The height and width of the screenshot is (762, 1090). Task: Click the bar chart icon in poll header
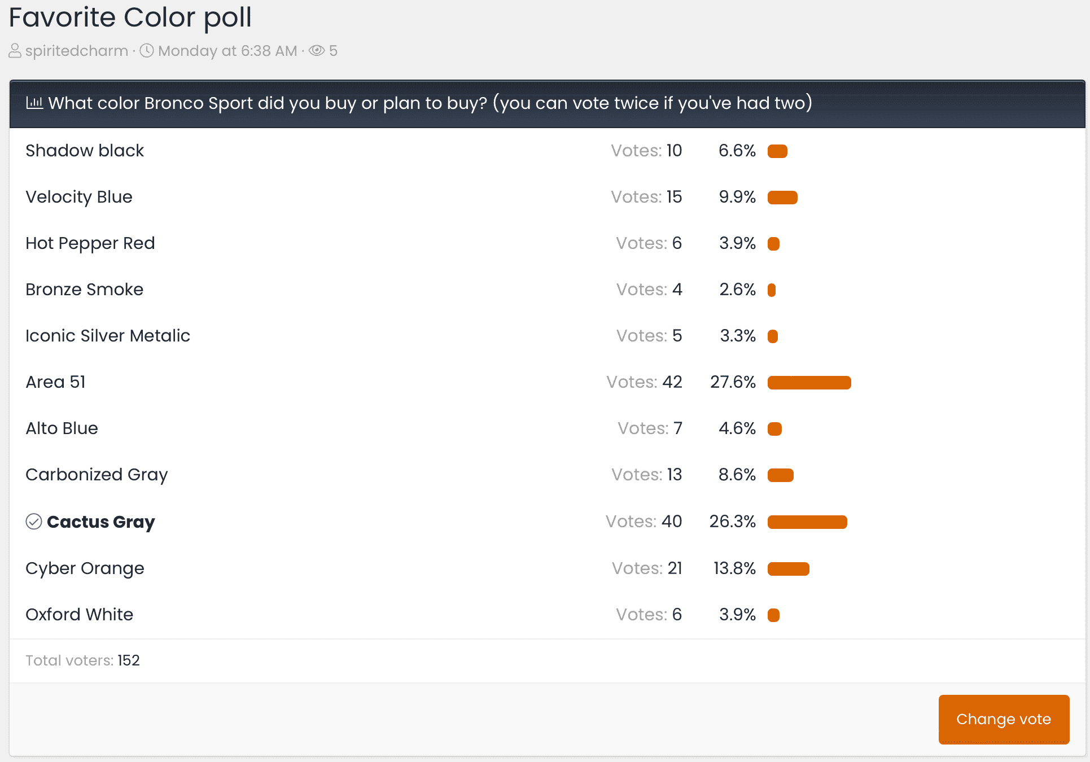pyautogui.click(x=35, y=103)
